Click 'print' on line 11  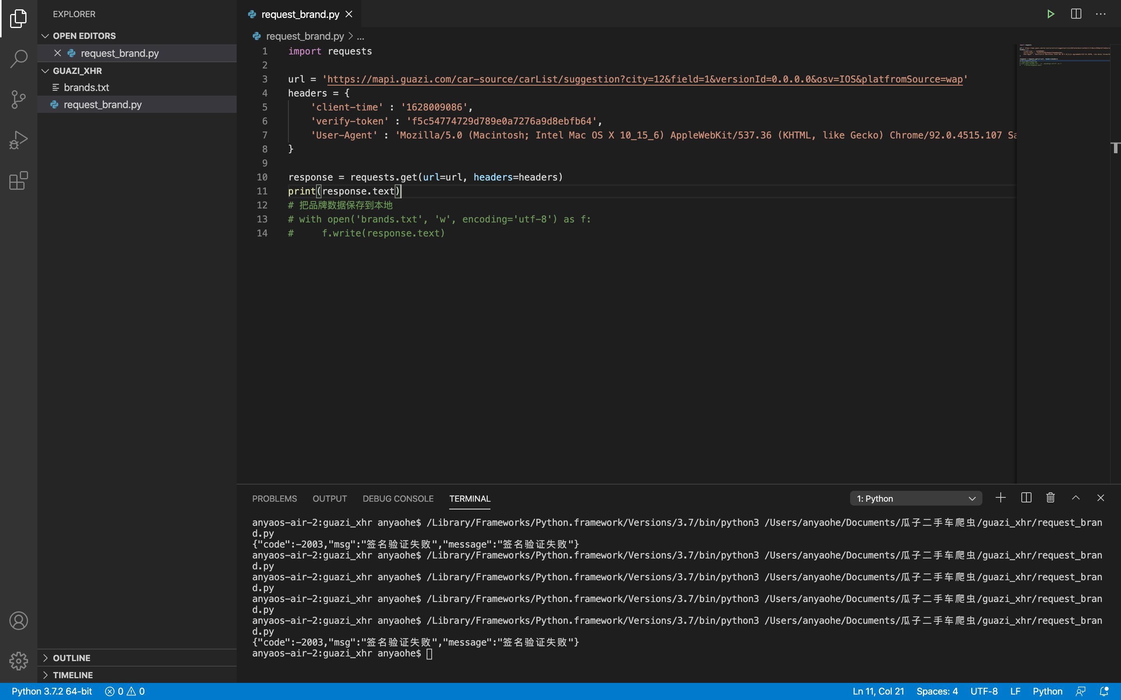click(x=302, y=191)
